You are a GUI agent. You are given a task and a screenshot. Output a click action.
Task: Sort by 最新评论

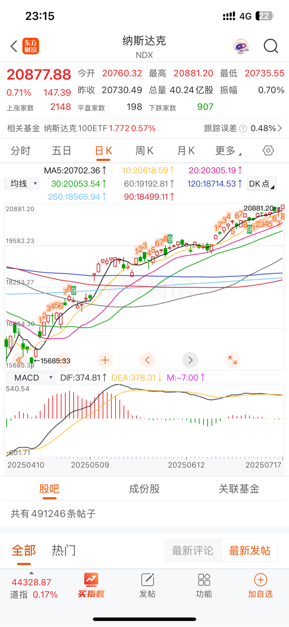193,550
